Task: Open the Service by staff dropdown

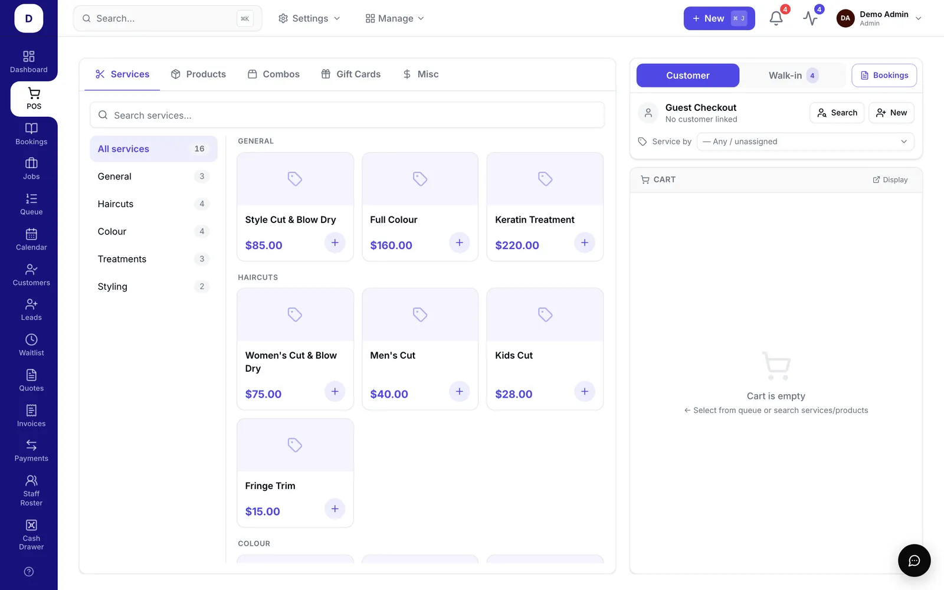Action: coord(805,142)
